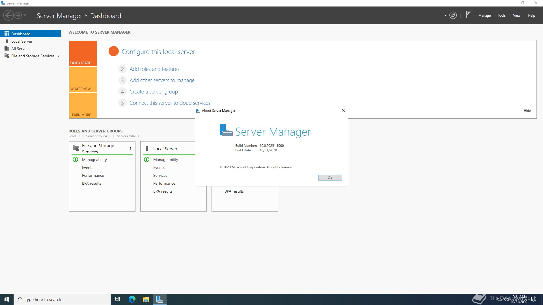Open the View menu
The image size is (543, 305).
pos(517,16)
